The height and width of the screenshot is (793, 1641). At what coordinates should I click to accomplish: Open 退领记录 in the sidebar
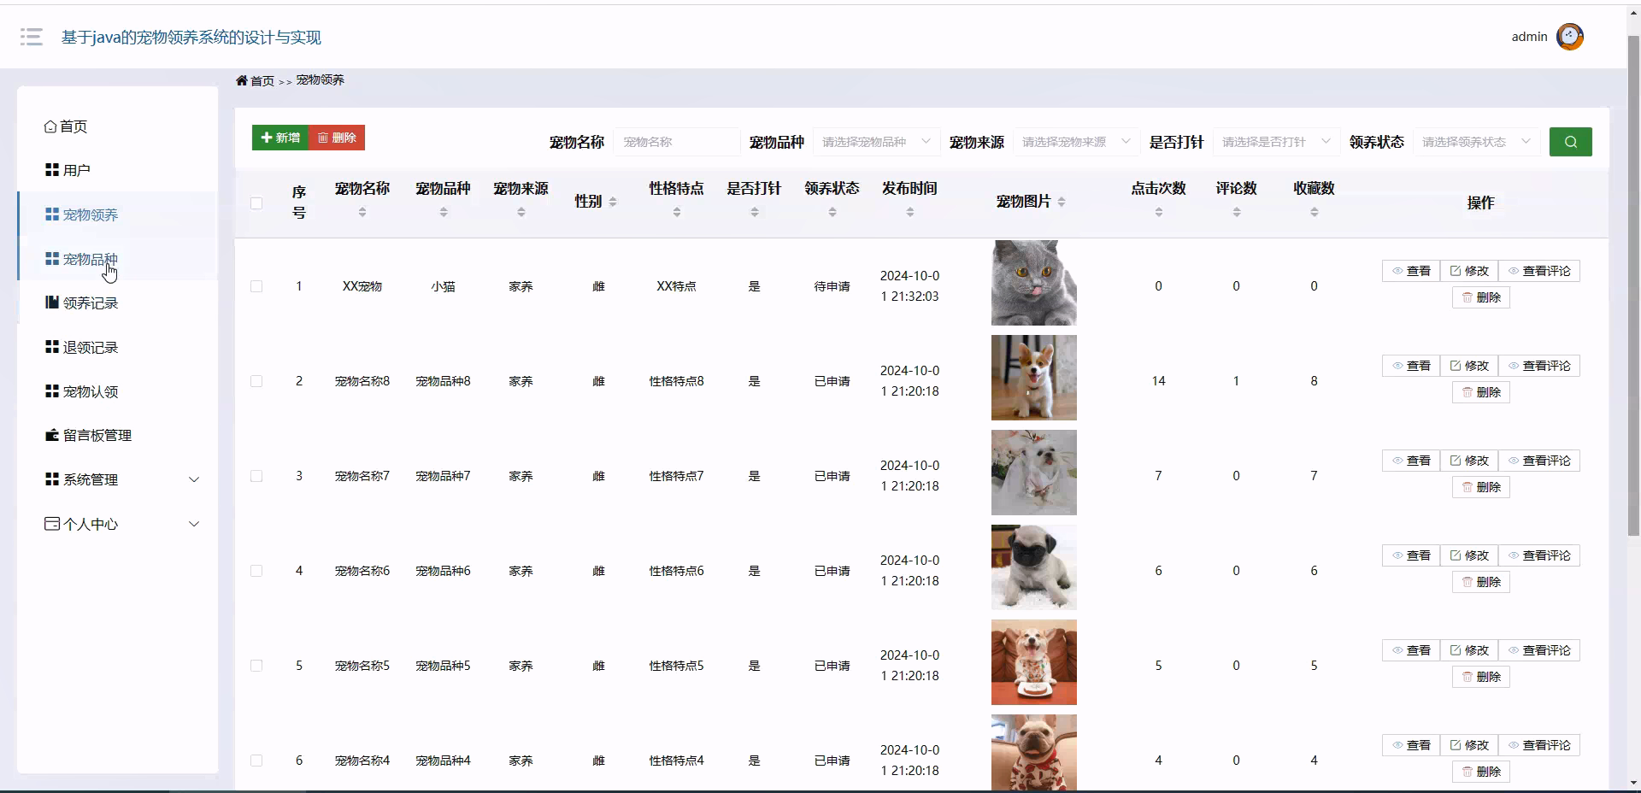(118, 347)
